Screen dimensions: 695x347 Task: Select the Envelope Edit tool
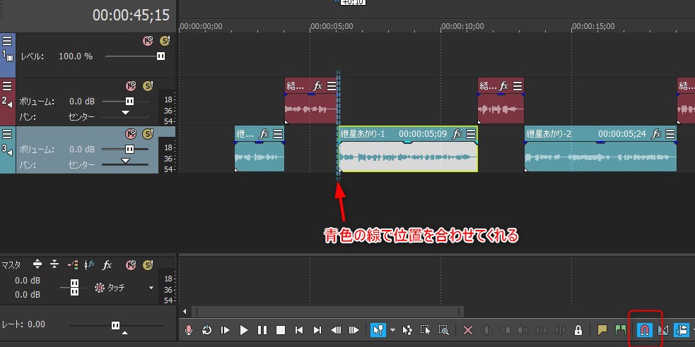[407, 330]
